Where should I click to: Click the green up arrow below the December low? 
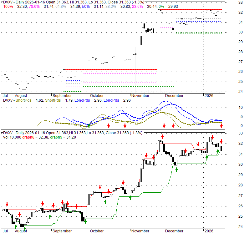click(176, 170)
